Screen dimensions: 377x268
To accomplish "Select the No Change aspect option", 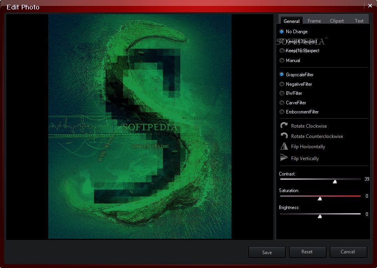I will 293,32.
